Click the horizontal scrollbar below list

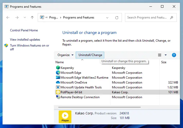point(99,107)
